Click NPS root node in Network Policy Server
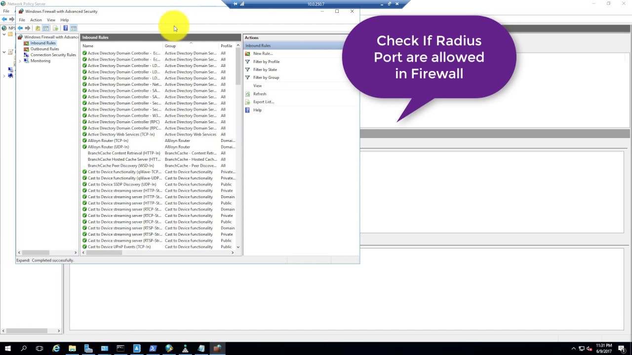 [9, 28]
